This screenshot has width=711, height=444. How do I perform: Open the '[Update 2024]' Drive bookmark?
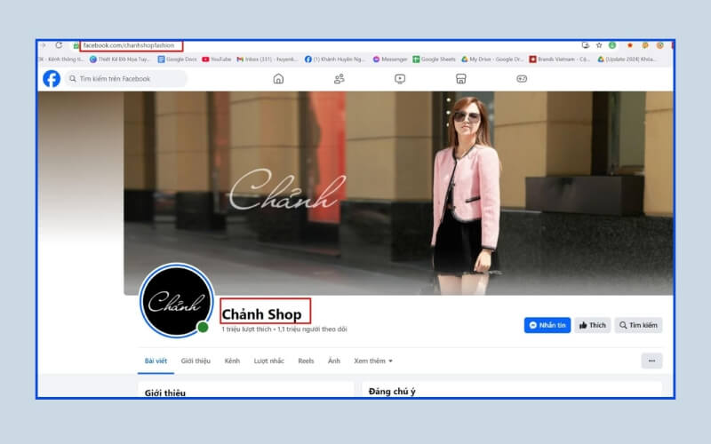click(x=627, y=59)
